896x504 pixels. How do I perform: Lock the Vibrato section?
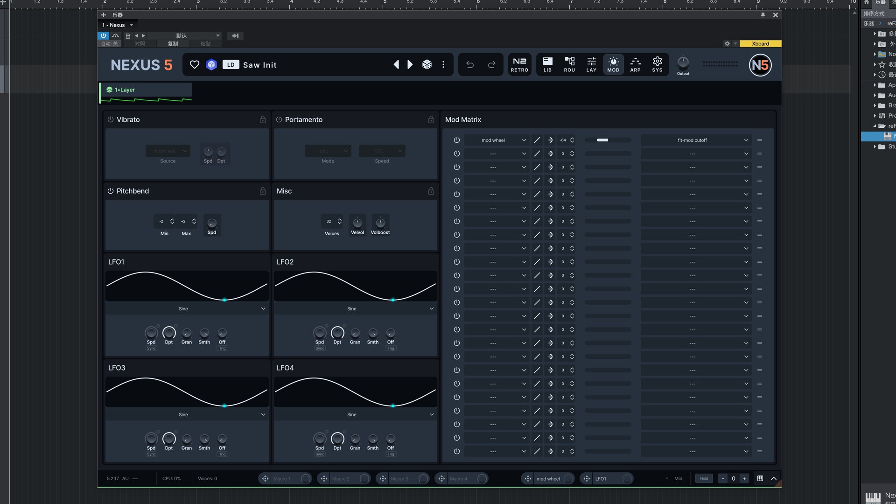(x=263, y=119)
